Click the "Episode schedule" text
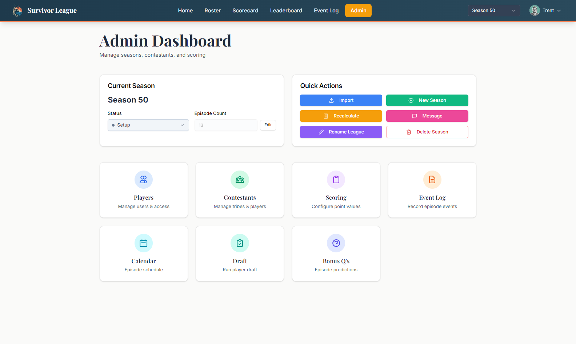Viewport: 576px width, 344px height. (144, 270)
